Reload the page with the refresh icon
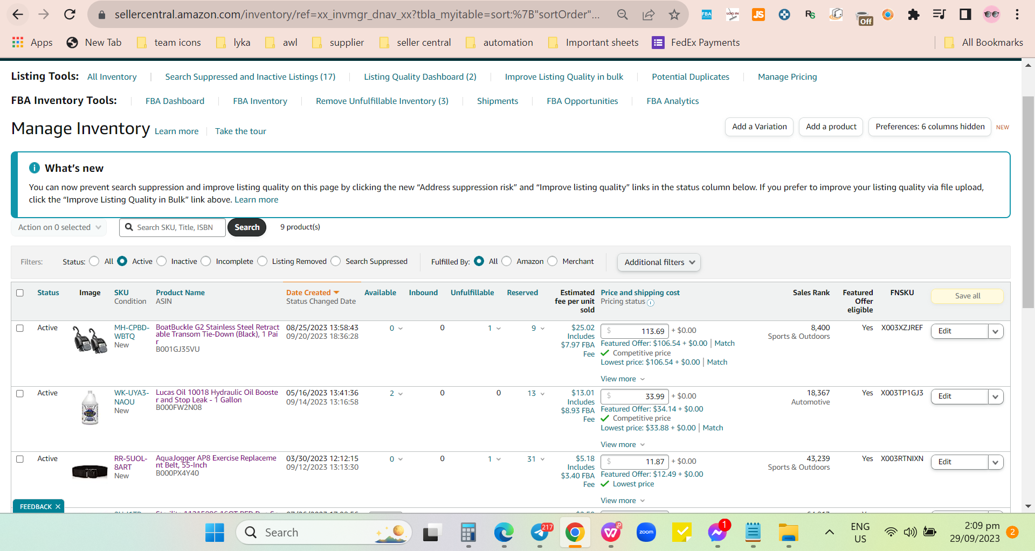The width and height of the screenshot is (1035, 551). coord(70,15)
